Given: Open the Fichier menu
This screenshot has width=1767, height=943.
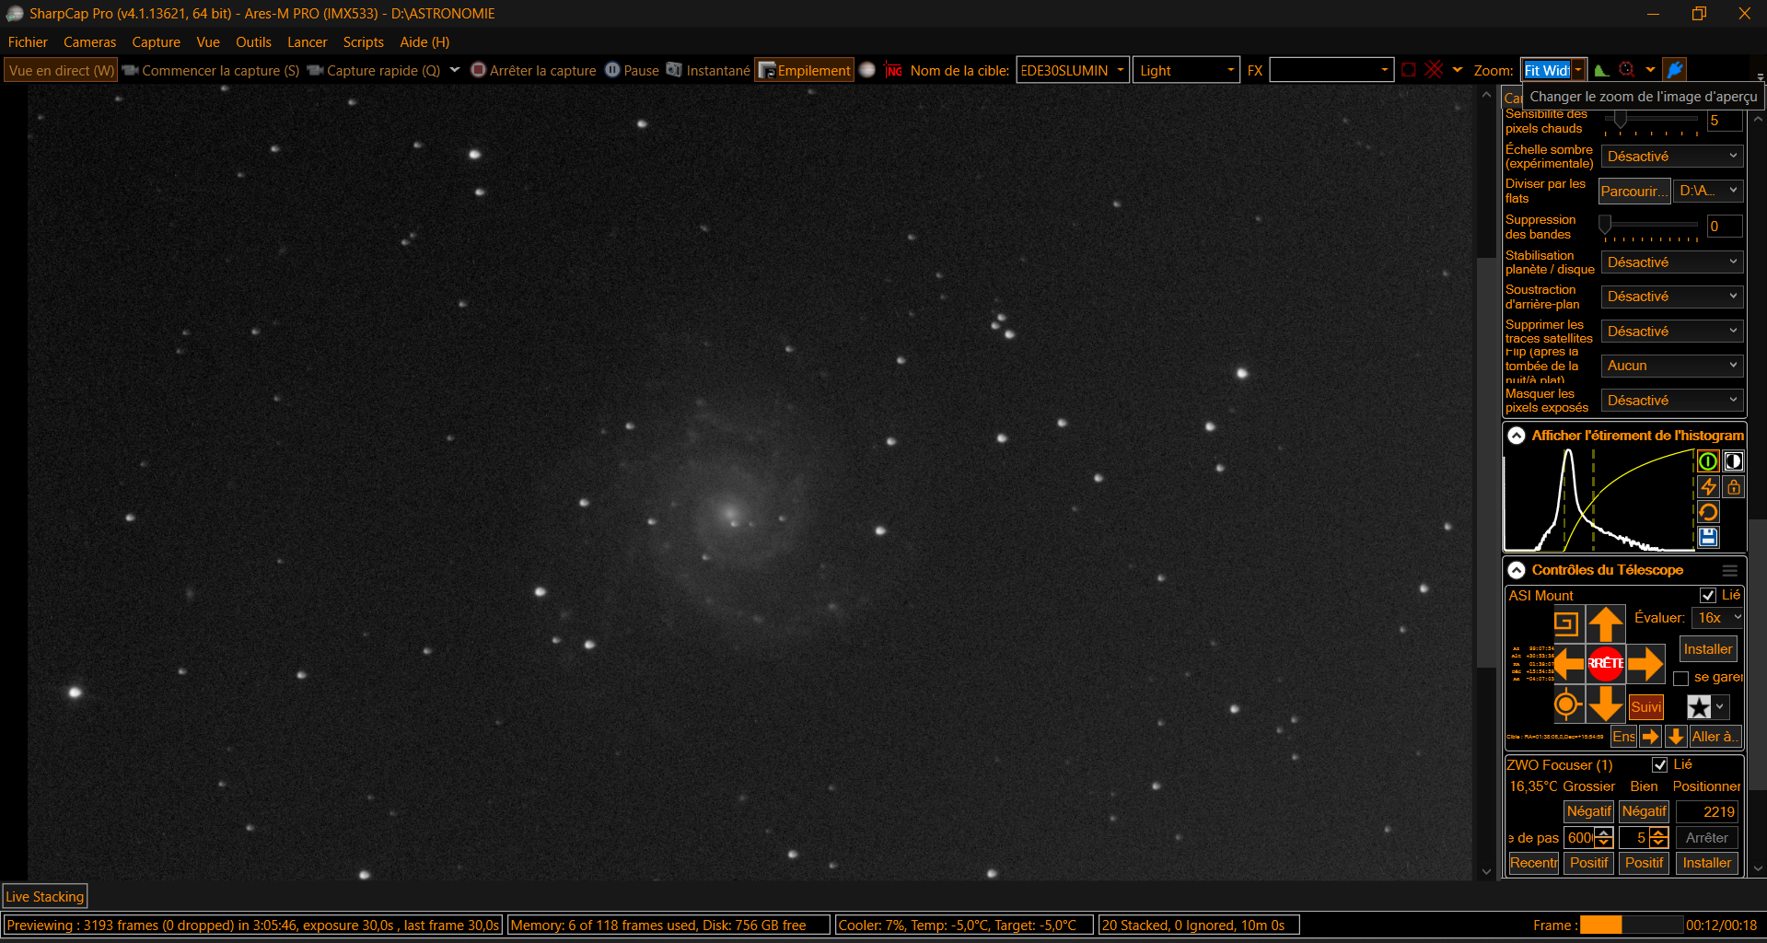Looking at the screenshot, I should click(x=28, y=42).
